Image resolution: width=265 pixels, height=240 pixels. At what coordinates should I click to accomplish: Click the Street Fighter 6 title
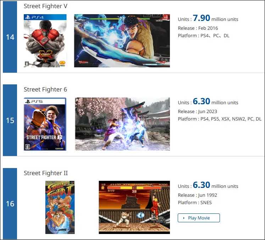click(x=45, y=90)
